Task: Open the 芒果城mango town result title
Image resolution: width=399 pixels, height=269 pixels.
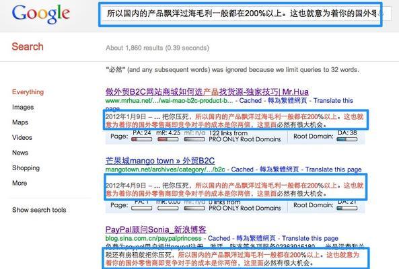Action: tap(160, 161)
